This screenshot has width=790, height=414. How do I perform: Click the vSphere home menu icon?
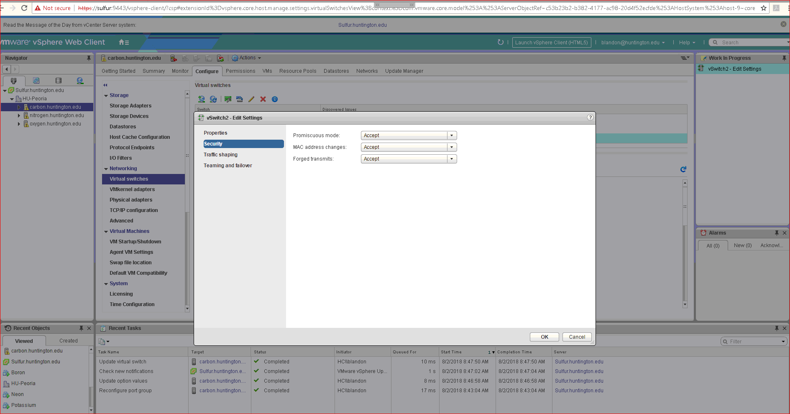coord(124,42)
